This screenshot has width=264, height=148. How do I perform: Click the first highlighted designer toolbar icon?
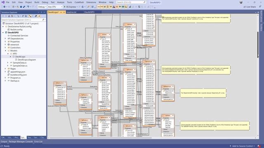99,7
